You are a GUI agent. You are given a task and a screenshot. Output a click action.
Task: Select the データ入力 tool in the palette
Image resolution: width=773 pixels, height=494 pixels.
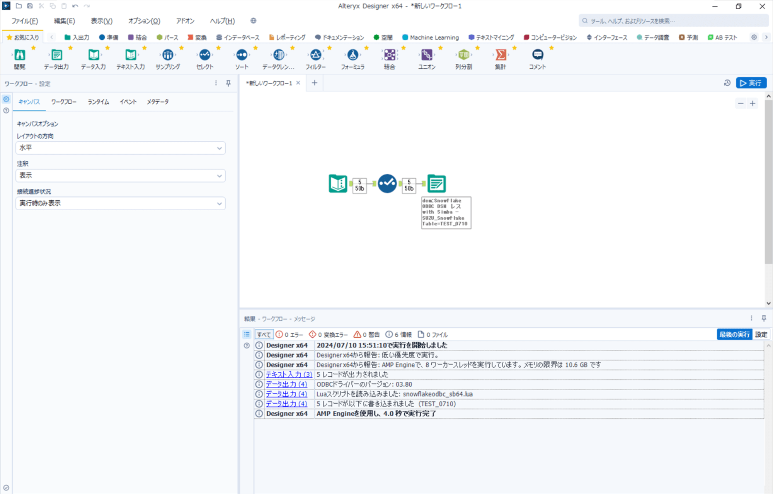94,55
